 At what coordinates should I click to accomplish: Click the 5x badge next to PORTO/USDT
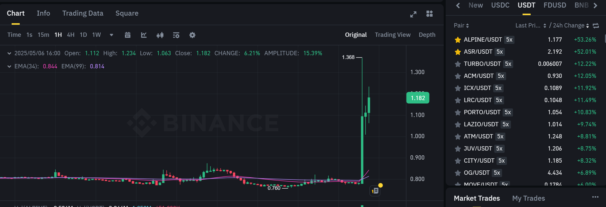508,112
